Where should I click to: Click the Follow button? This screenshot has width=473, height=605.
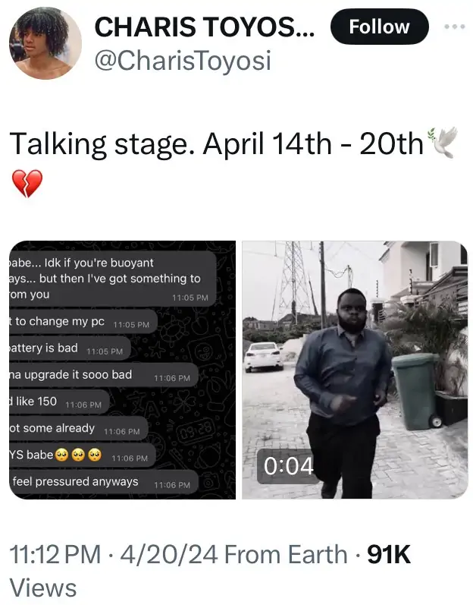pyautogui.click(x=379, y=27)
